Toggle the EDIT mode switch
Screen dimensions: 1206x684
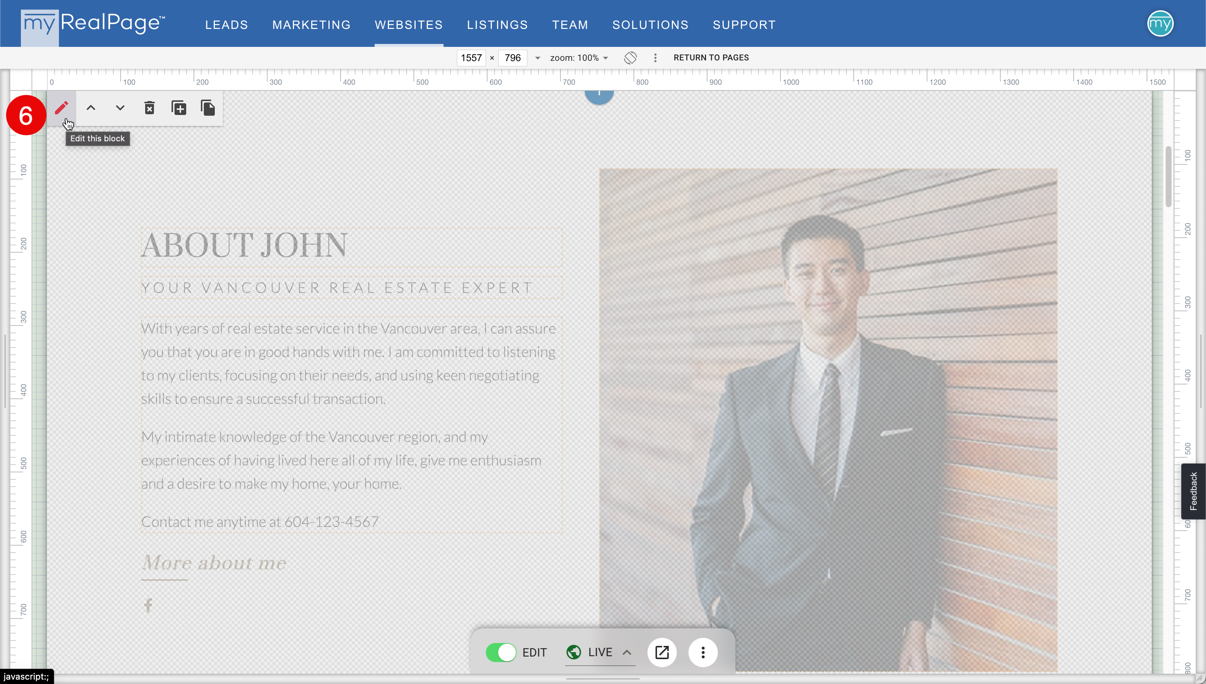[x=501, y=653]
